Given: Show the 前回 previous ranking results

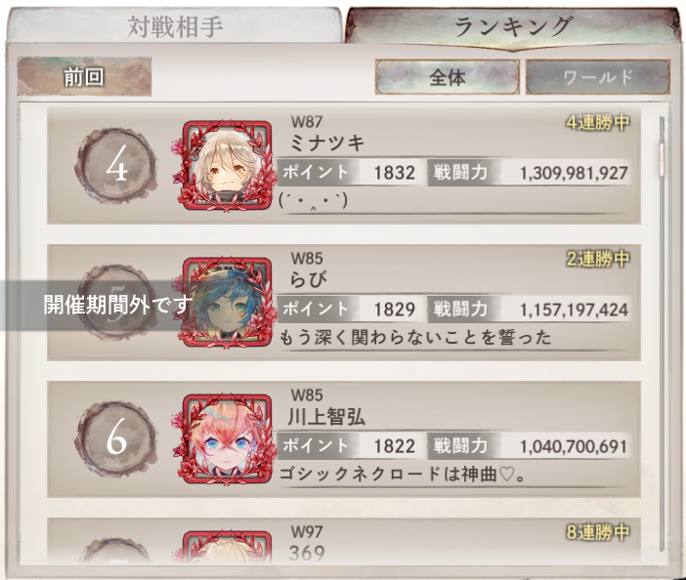Looking at the screenshot, I should tap(84, 76).
